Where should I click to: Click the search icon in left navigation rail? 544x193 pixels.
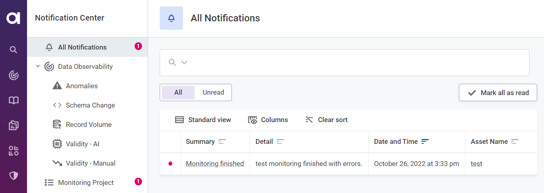point(13,50)
